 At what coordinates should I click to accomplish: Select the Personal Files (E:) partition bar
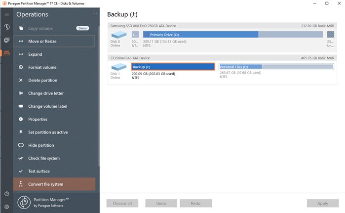click(x=276, y=67)
